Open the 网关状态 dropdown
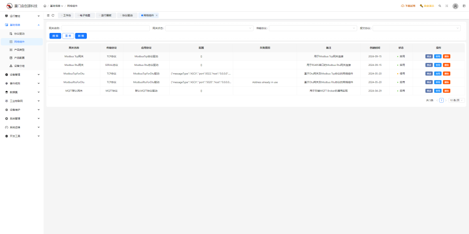The width and height of the screenshot is (469, 234). [209, 28]
